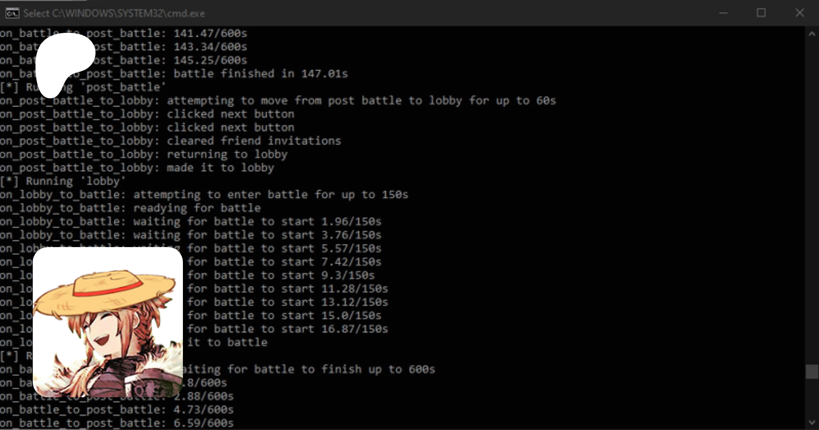Click the 'cleared friend invitations' log line
Image resolution: width=819 pixels, height=430 pixels.
coord(253,141)
